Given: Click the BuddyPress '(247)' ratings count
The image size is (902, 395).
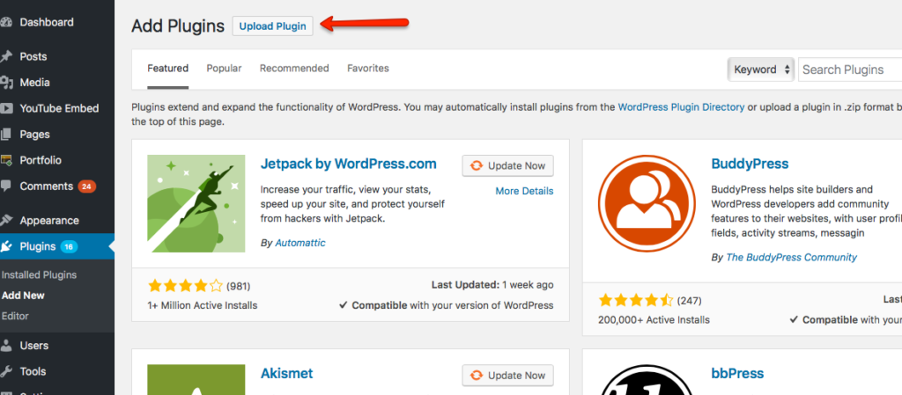Looking at the screenshot, I should pos(689,301).
